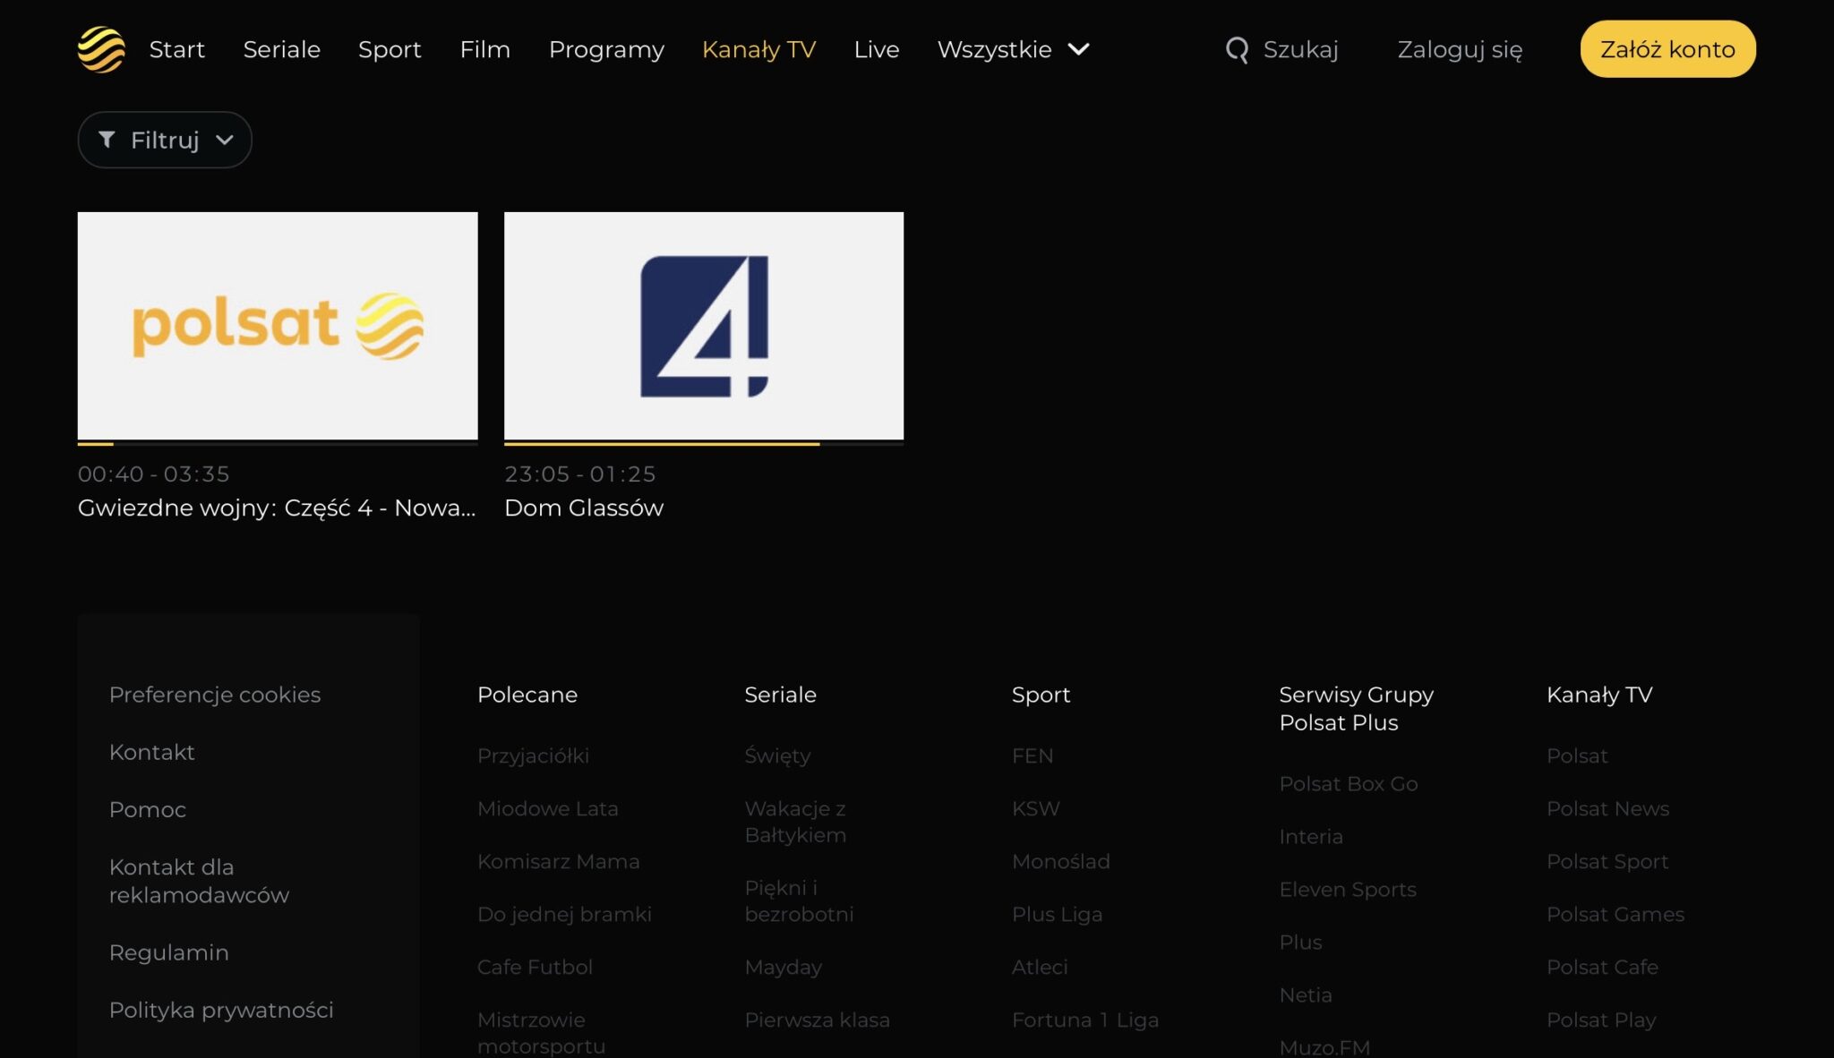Click the Zaloguj się link
1834x1058 pixels.
pyautogui.click(x=1460, y=49)
